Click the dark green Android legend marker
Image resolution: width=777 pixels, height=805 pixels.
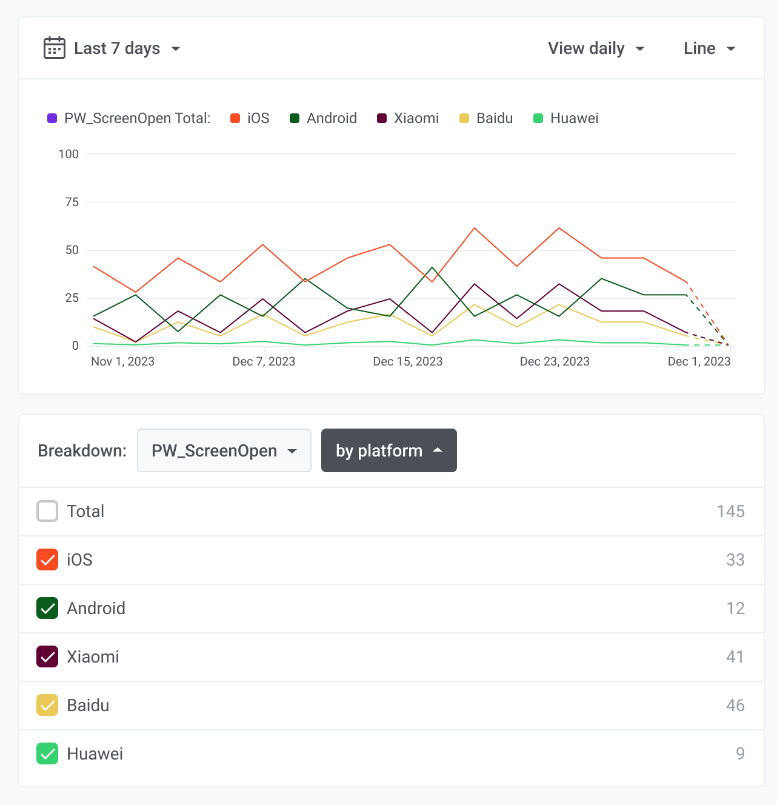coord(295,118)
